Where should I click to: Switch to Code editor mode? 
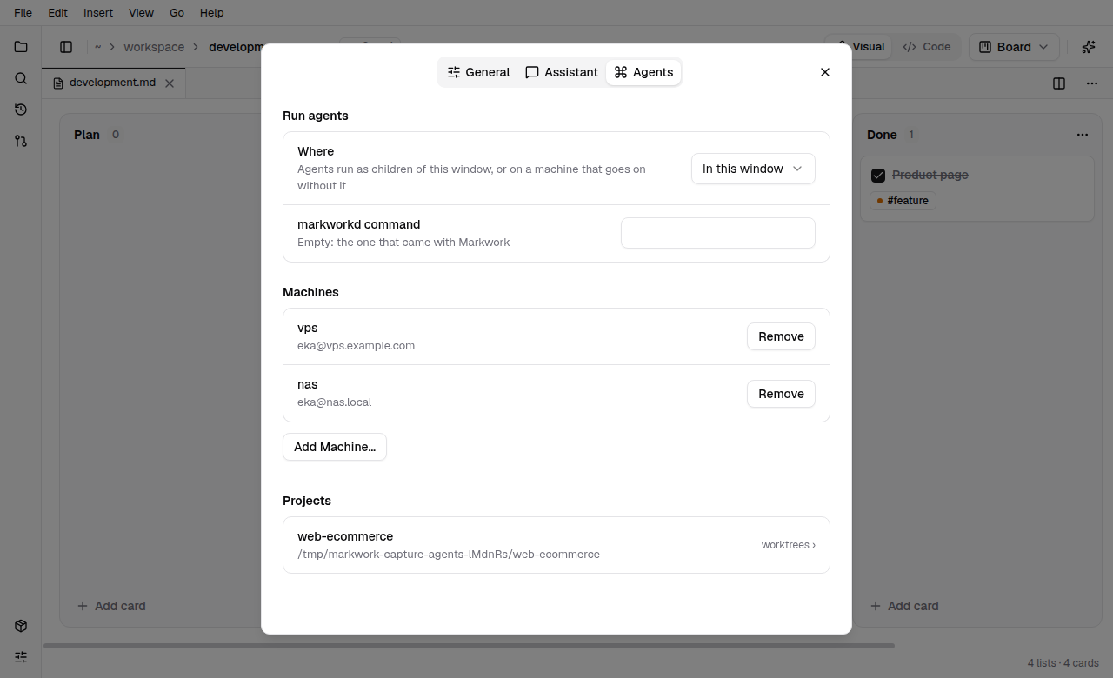point(927,47)
